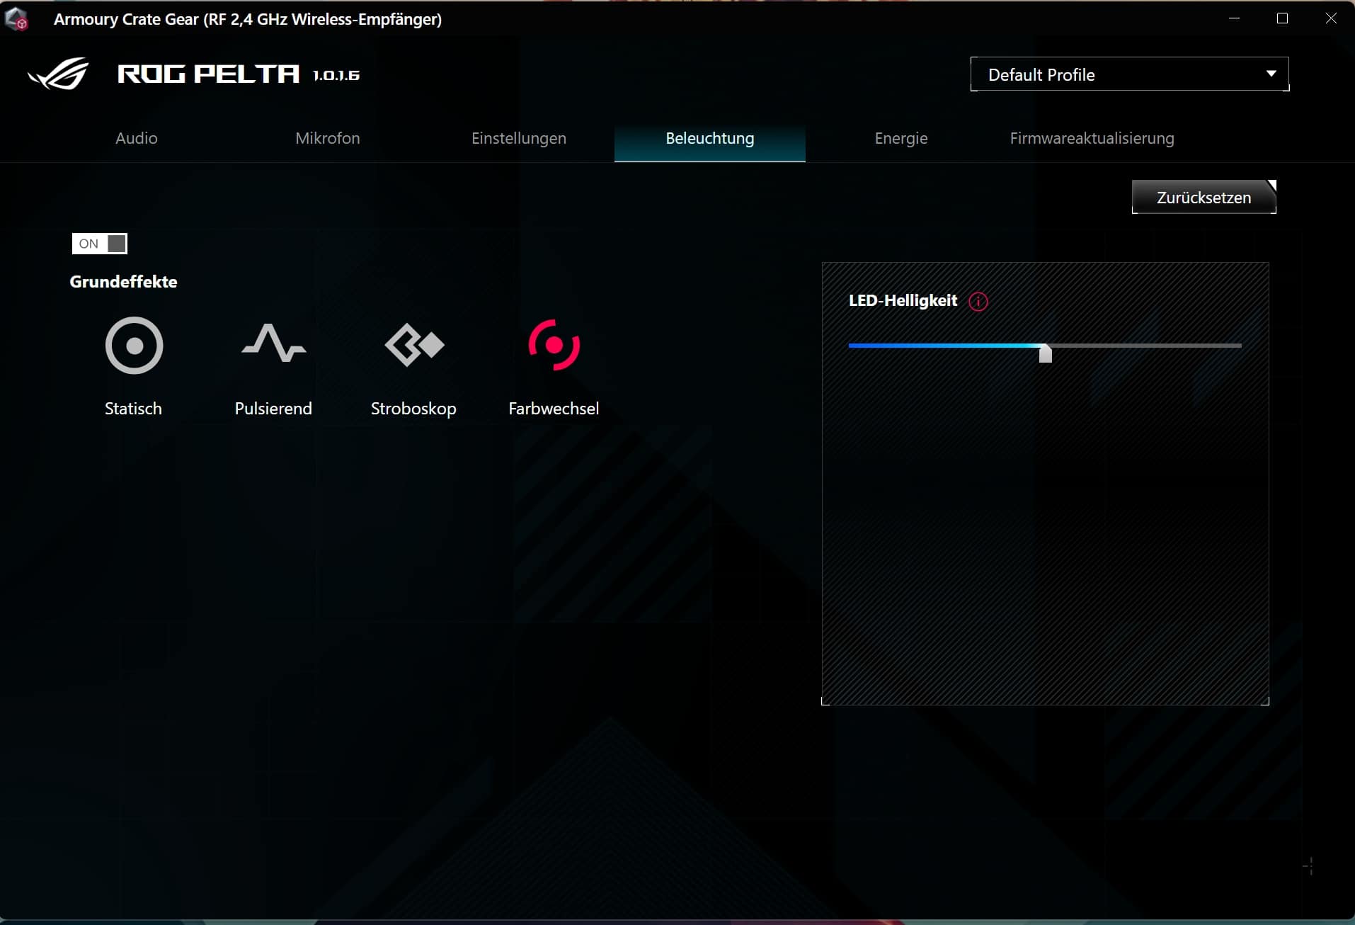Image resolution: width=1355 pixels, height=925 pixels.
Task: Open the Energie tab
Action: click(901, 138)
